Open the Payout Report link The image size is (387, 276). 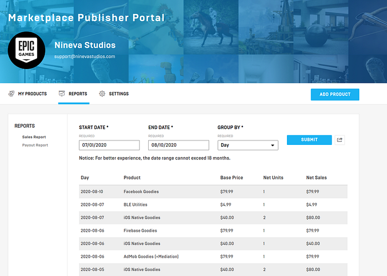coord(35,145)
